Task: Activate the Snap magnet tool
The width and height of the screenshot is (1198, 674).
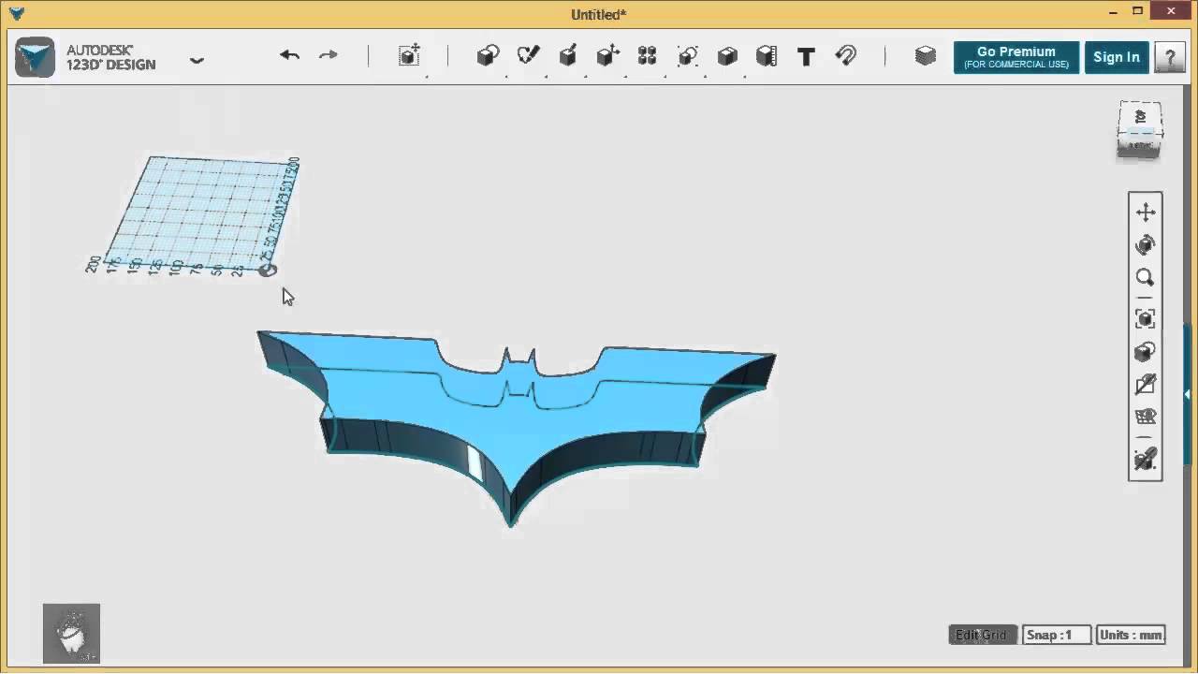Action: tap(846, 56)
